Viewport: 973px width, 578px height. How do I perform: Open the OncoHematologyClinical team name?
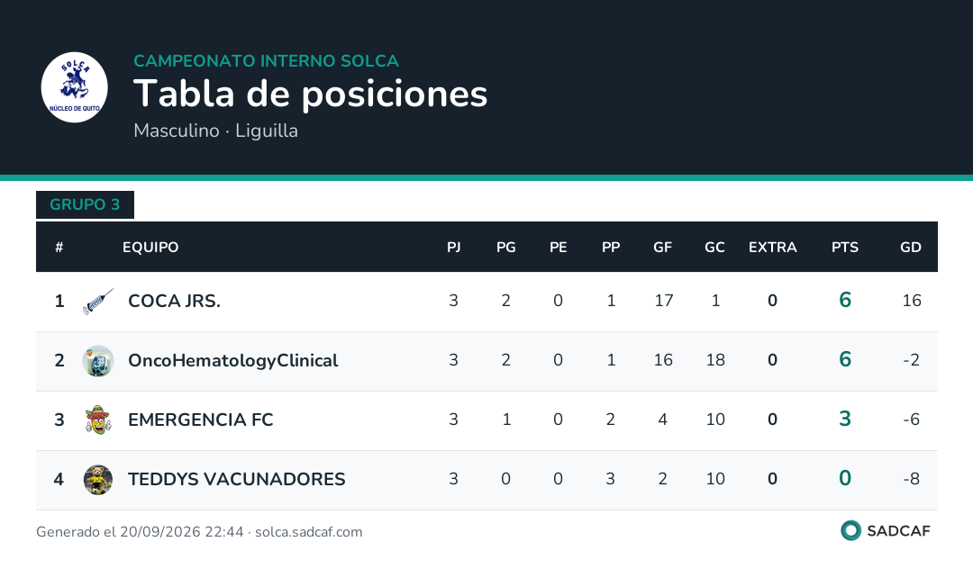click(232, 360)
